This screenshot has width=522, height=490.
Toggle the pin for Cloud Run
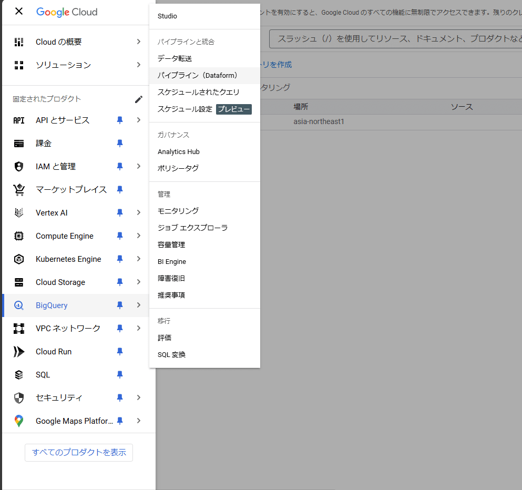click(120, 352)
